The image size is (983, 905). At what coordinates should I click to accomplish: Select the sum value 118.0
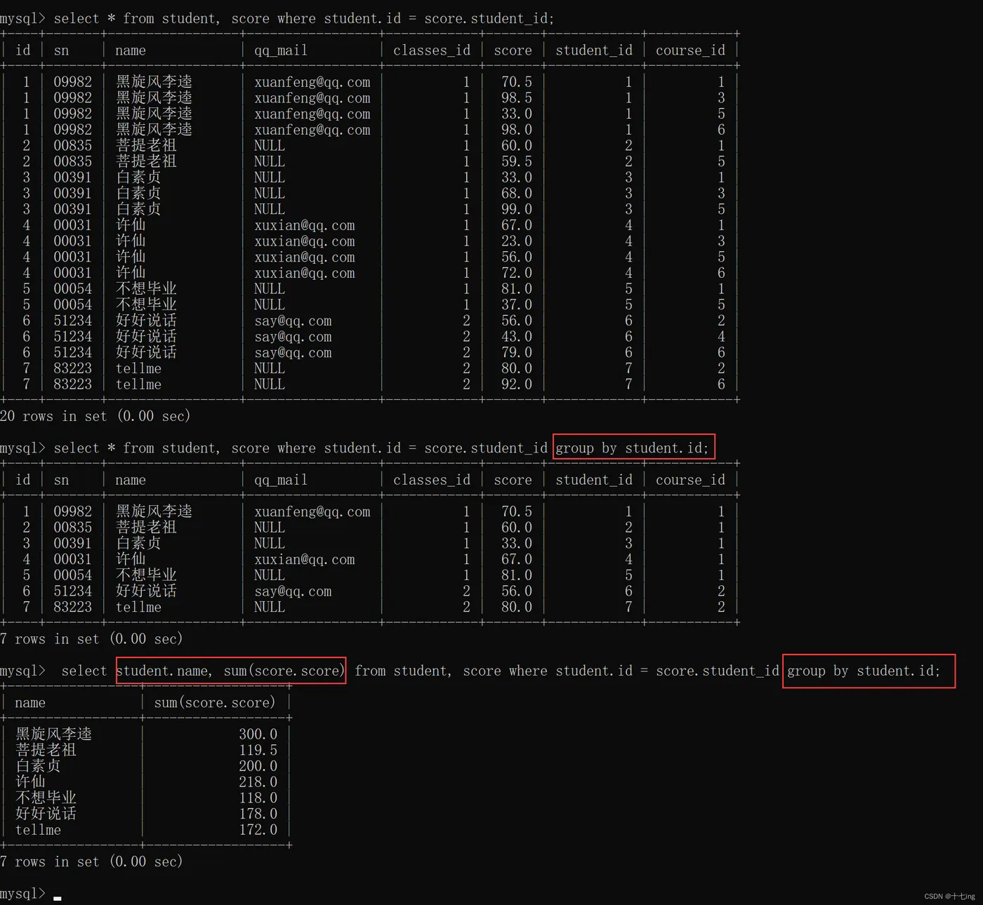click(258, 798)
